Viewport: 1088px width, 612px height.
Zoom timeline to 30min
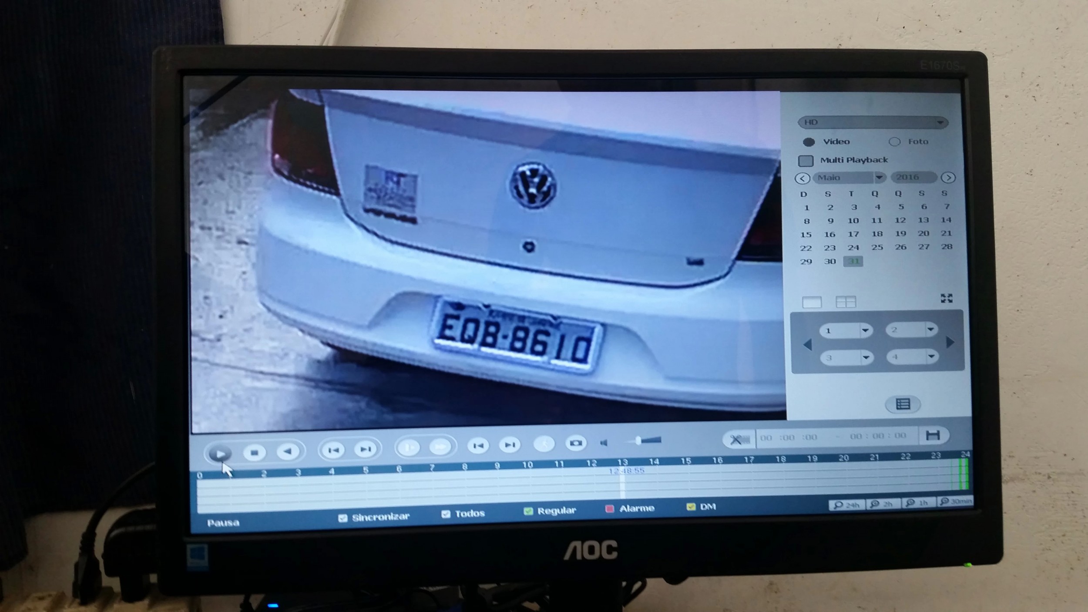coord(955,501)
